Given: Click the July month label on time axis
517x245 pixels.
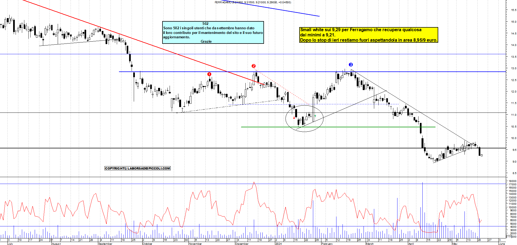Looking at the screenshot, I should 10,244.
